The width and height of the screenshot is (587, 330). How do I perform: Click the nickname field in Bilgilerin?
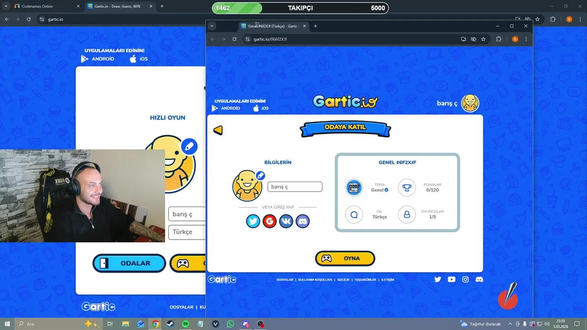coord(295,187)
